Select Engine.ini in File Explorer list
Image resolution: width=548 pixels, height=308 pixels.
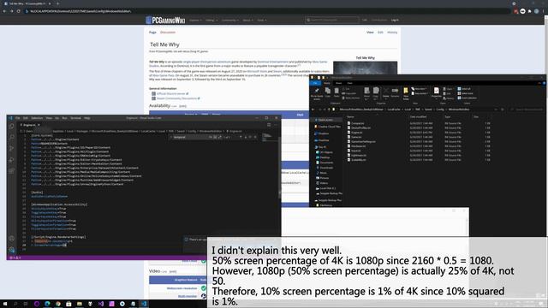pos(354,133)
